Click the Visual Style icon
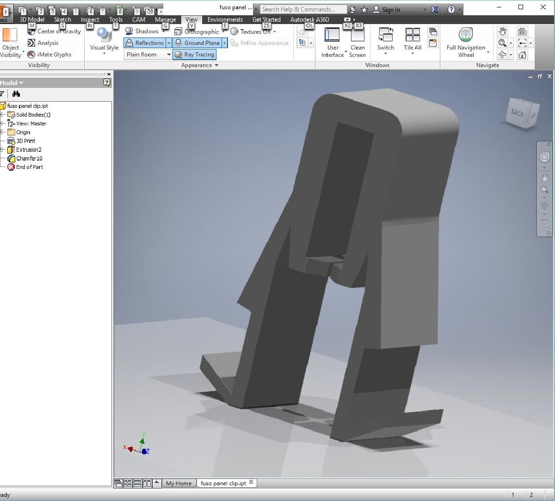Screen dimensions: 555x501 coord(104,36)
